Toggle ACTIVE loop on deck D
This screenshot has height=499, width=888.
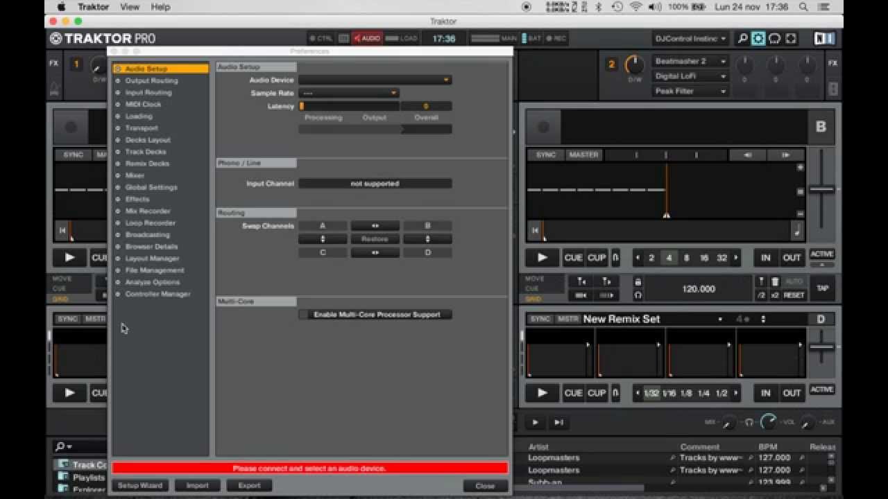point(822,389)
